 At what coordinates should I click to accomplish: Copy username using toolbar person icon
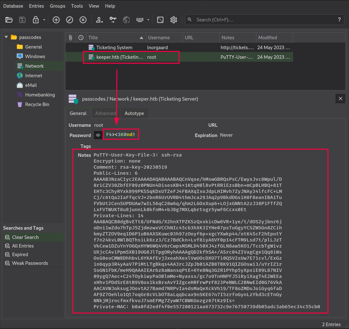pyautogui.click(x=100, y=20)
